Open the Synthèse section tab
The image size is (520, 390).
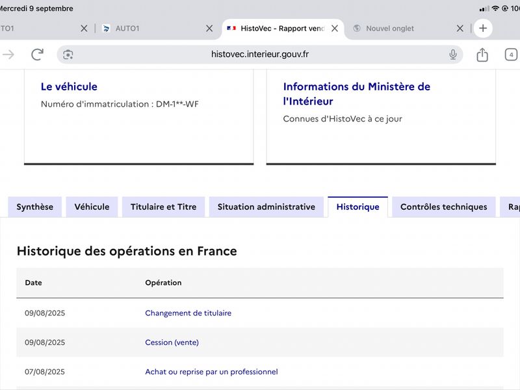pos(35,207)
